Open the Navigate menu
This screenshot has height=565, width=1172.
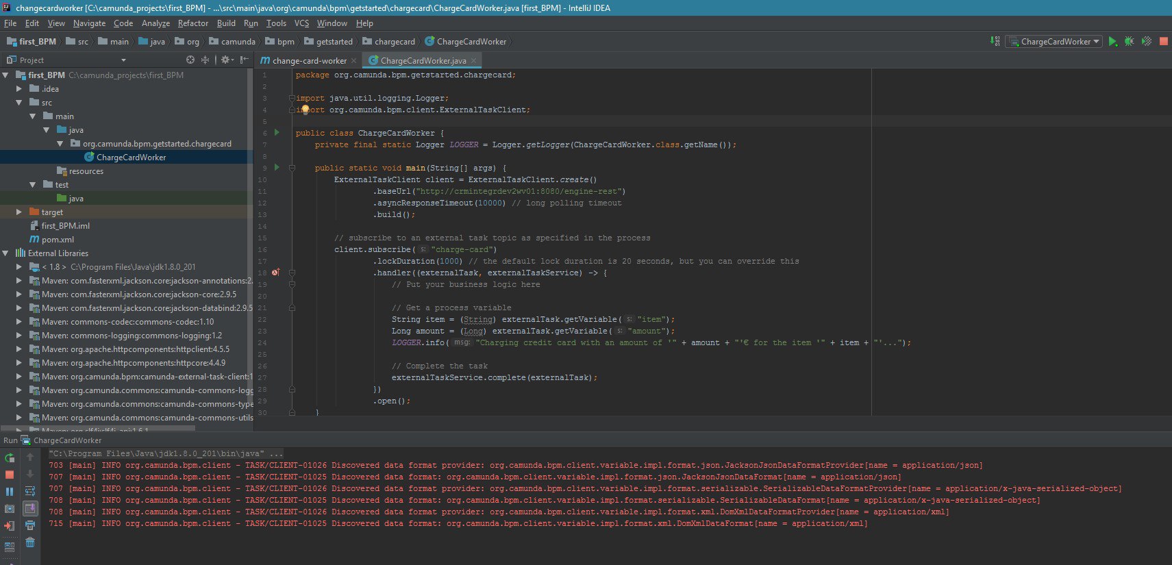[89, 23]
